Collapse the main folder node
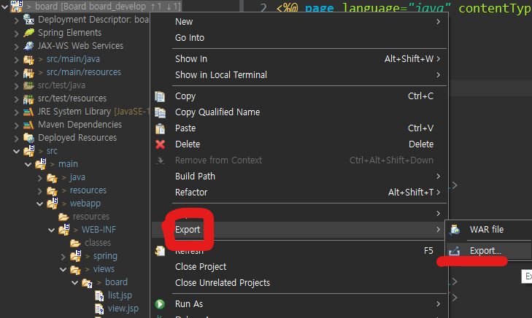The image size is (532, 318). pos(28,164)
